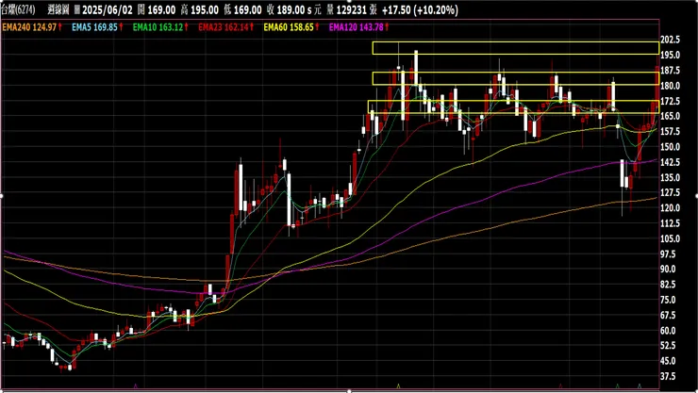This screenshot has width=698, height=393.
Task: Select the EMA10 163.12 indicator label
Action: tap(158, 27)
